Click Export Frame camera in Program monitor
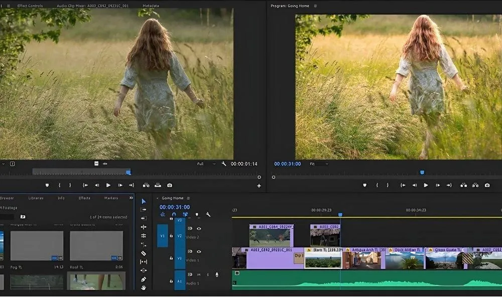The height and width of the screenshot is (301, 502). 487,185
